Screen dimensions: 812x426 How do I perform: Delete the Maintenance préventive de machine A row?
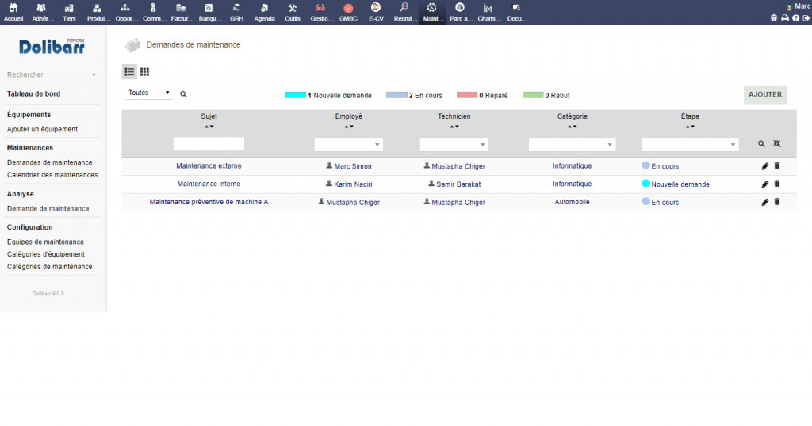[x=777, y=202]
